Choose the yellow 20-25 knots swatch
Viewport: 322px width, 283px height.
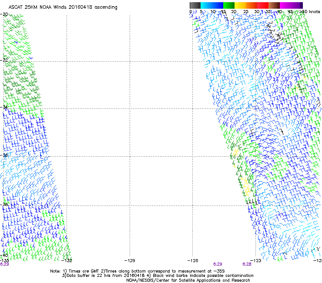tap(240, 5)
